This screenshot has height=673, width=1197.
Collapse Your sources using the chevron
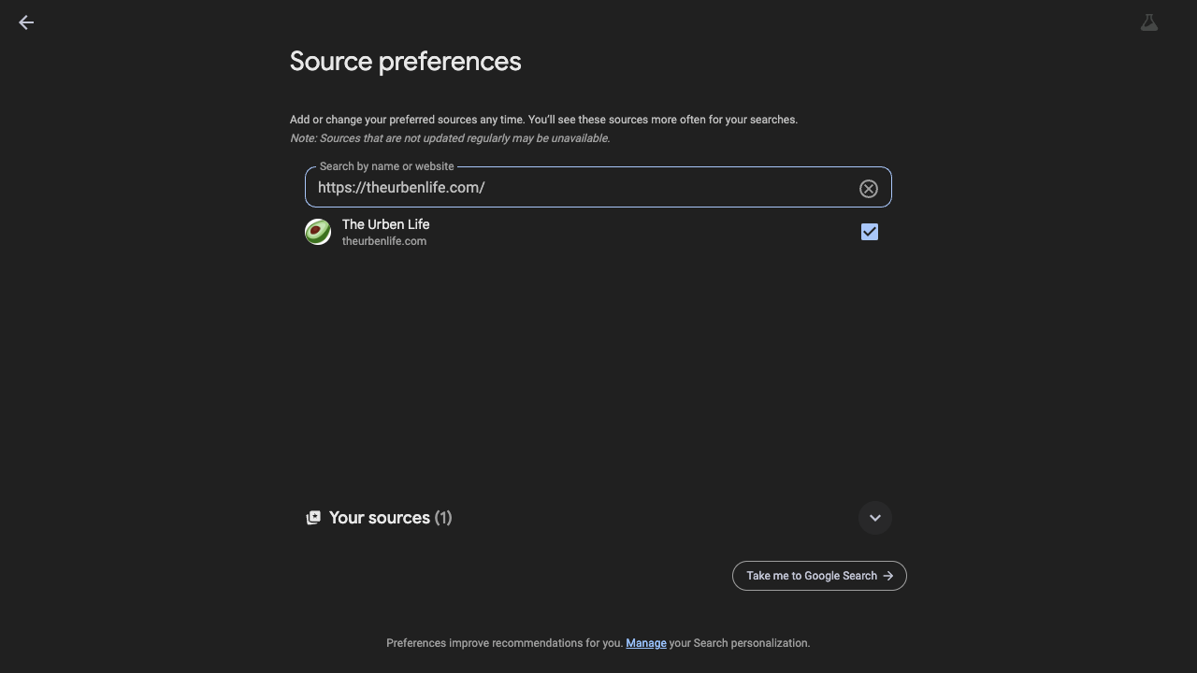tap(874, 517)
